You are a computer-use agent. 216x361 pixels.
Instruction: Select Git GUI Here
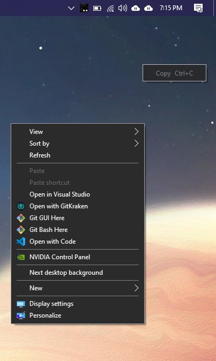(x=78, y=218)
